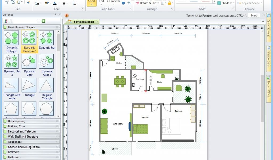Open the Shape Data side tab
This screenshot has height=160, width=273.
[x=268, y=58]
